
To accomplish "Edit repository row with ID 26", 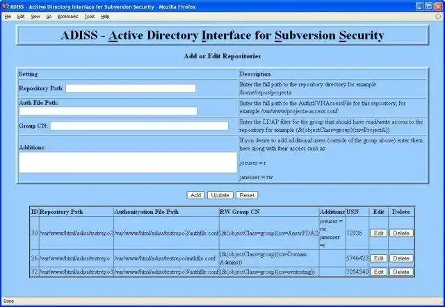I will click(378, 258).
